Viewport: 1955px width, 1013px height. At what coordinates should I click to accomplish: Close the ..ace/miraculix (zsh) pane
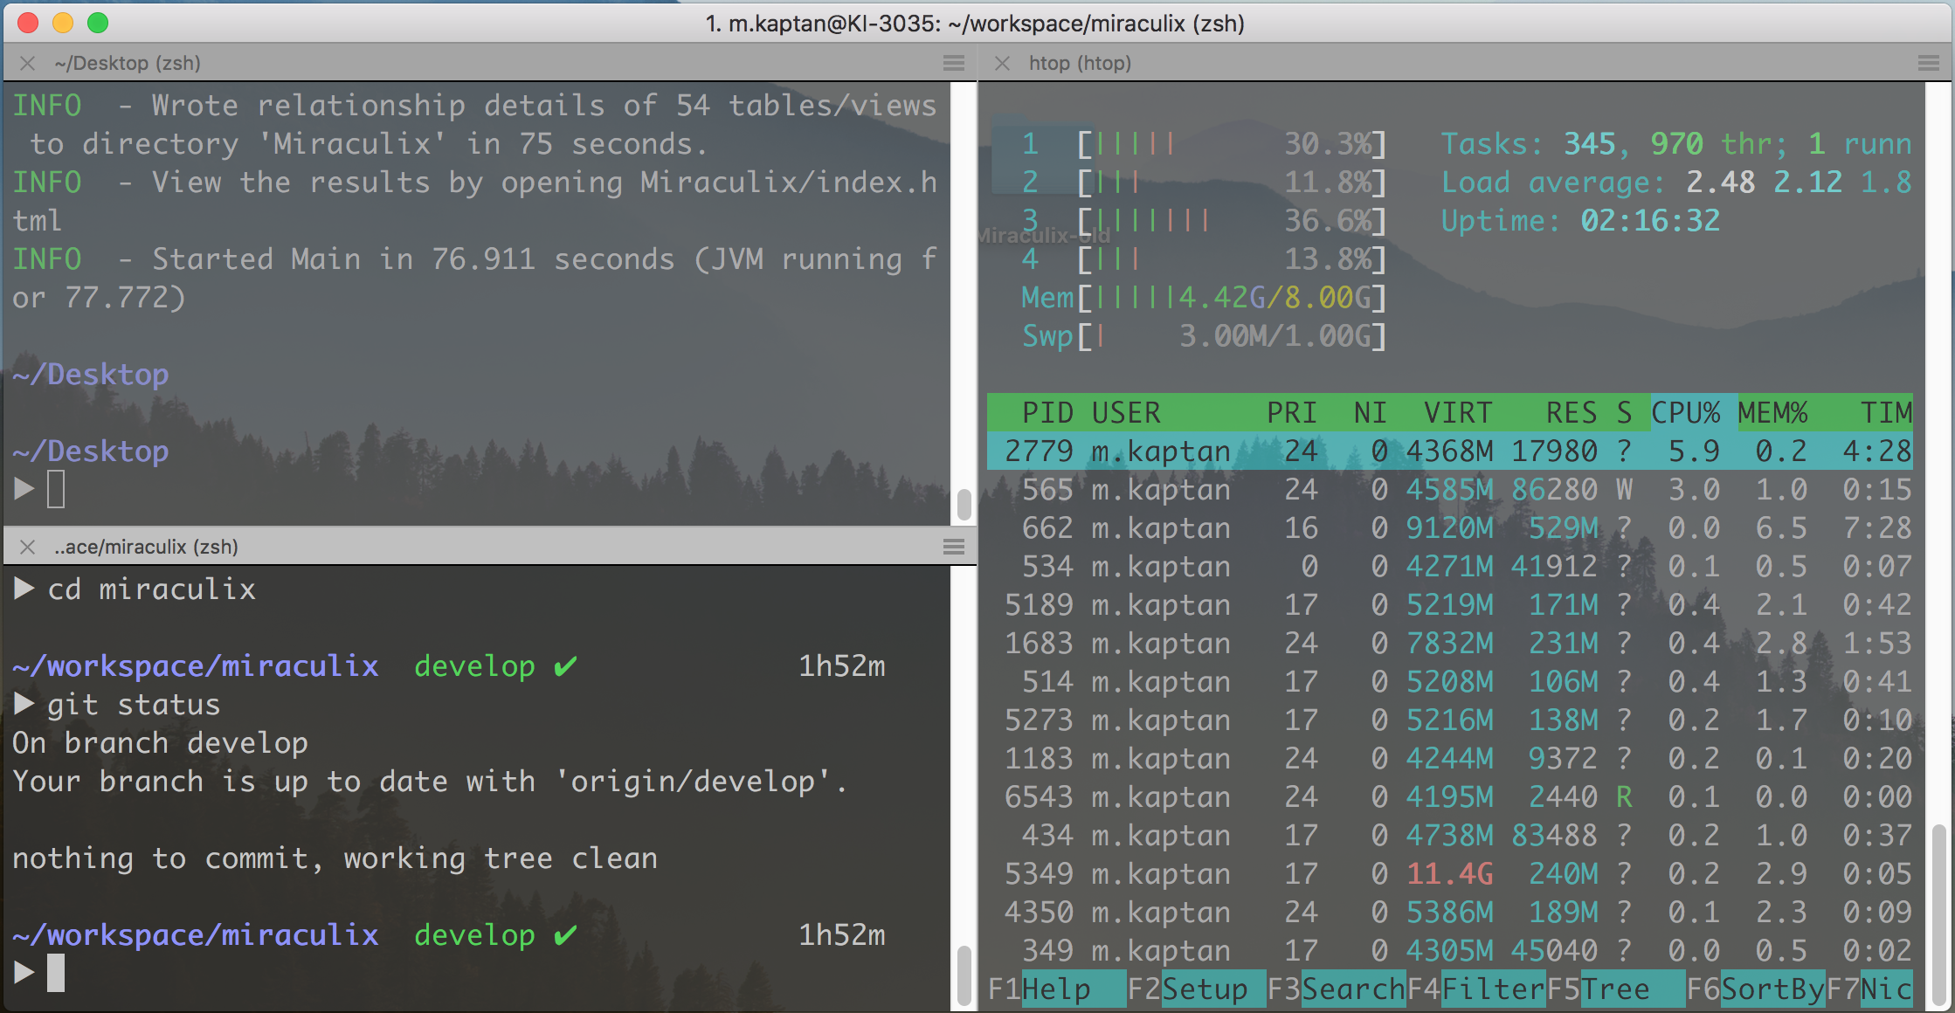tap(28, 547)
